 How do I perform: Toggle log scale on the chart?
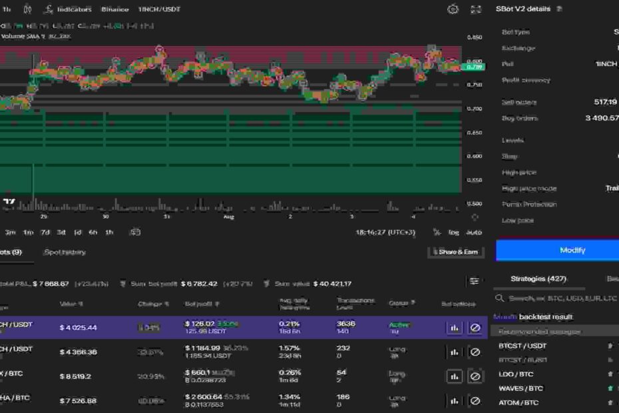[454, 232]
